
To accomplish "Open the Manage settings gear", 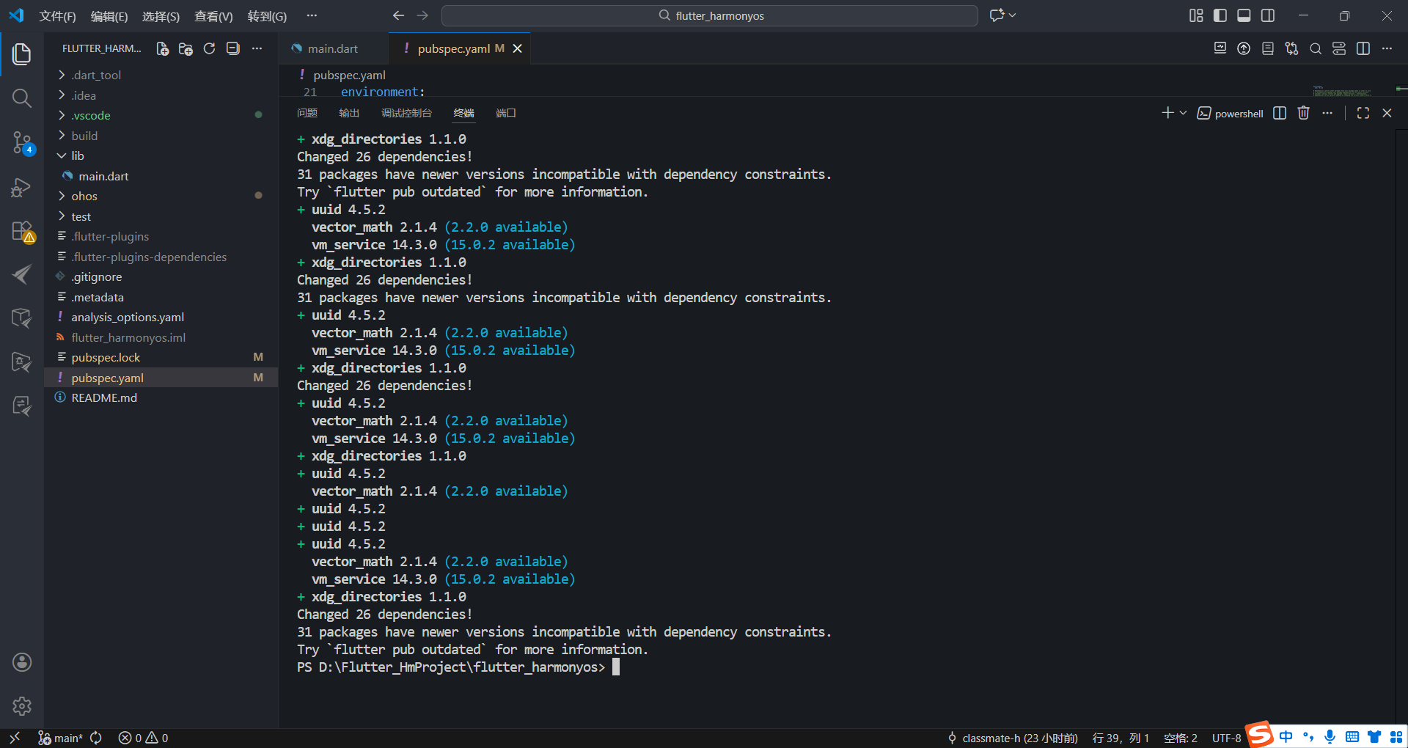I will click(x=22, y=706).
